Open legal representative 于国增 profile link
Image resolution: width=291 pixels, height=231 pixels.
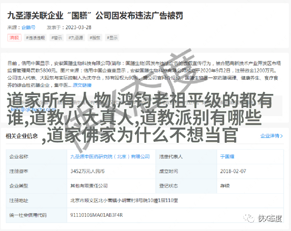tap(227, 156)
